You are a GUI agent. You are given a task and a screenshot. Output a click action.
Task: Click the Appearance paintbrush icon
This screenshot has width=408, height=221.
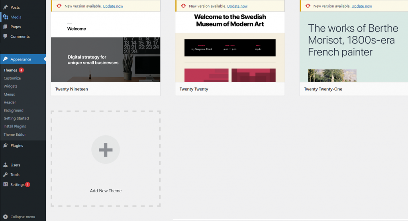point(5,59)
